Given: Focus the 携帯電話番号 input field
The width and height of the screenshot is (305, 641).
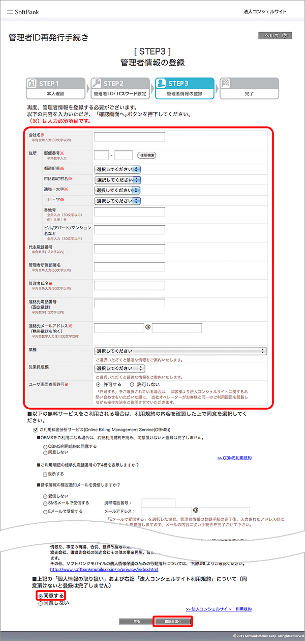Looking at the screenshot, I should [159, 503].
